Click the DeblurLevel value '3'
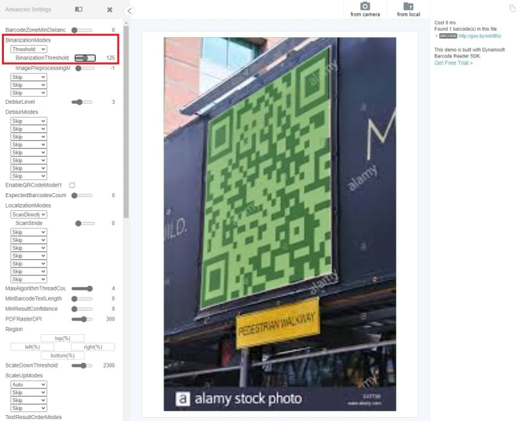The width and height of the screenshot is (523, 421). 113,102
